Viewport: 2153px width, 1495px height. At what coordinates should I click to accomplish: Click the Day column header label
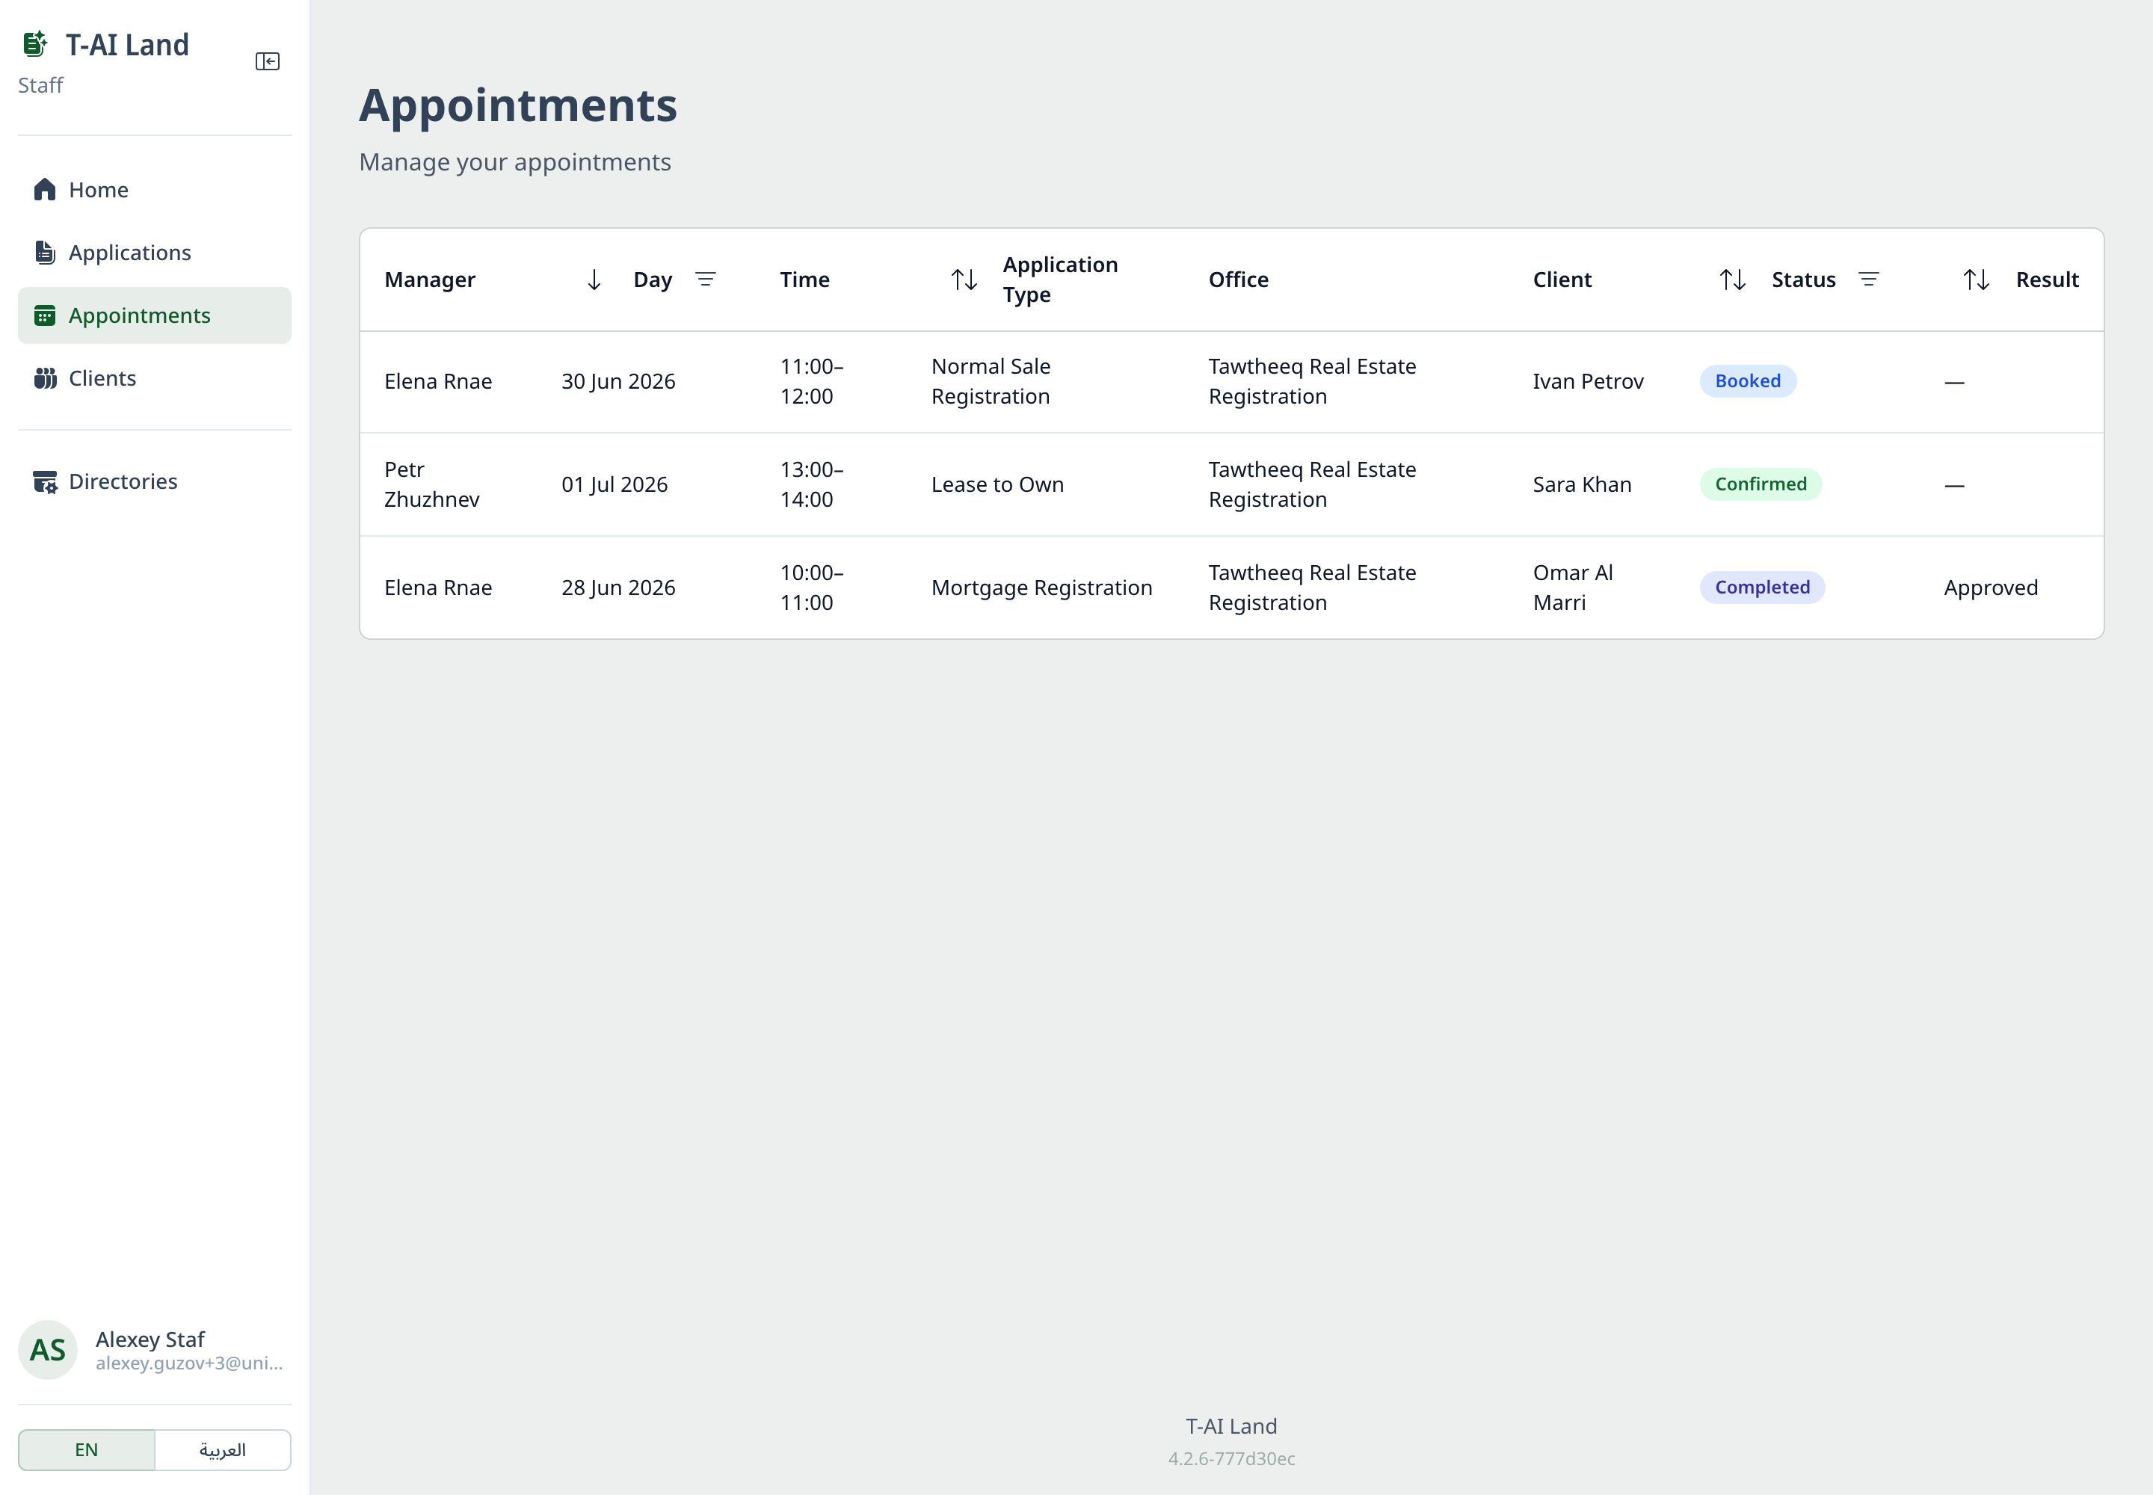[653, 280]
